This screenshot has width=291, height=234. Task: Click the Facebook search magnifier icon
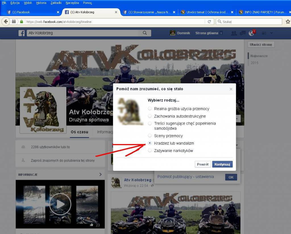click(145, 33)
